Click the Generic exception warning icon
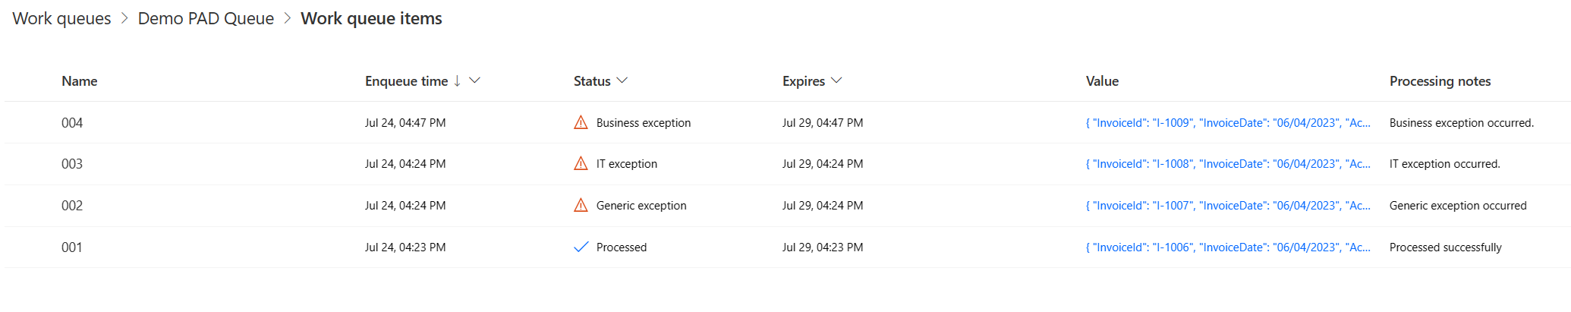 tap(581, 205)
